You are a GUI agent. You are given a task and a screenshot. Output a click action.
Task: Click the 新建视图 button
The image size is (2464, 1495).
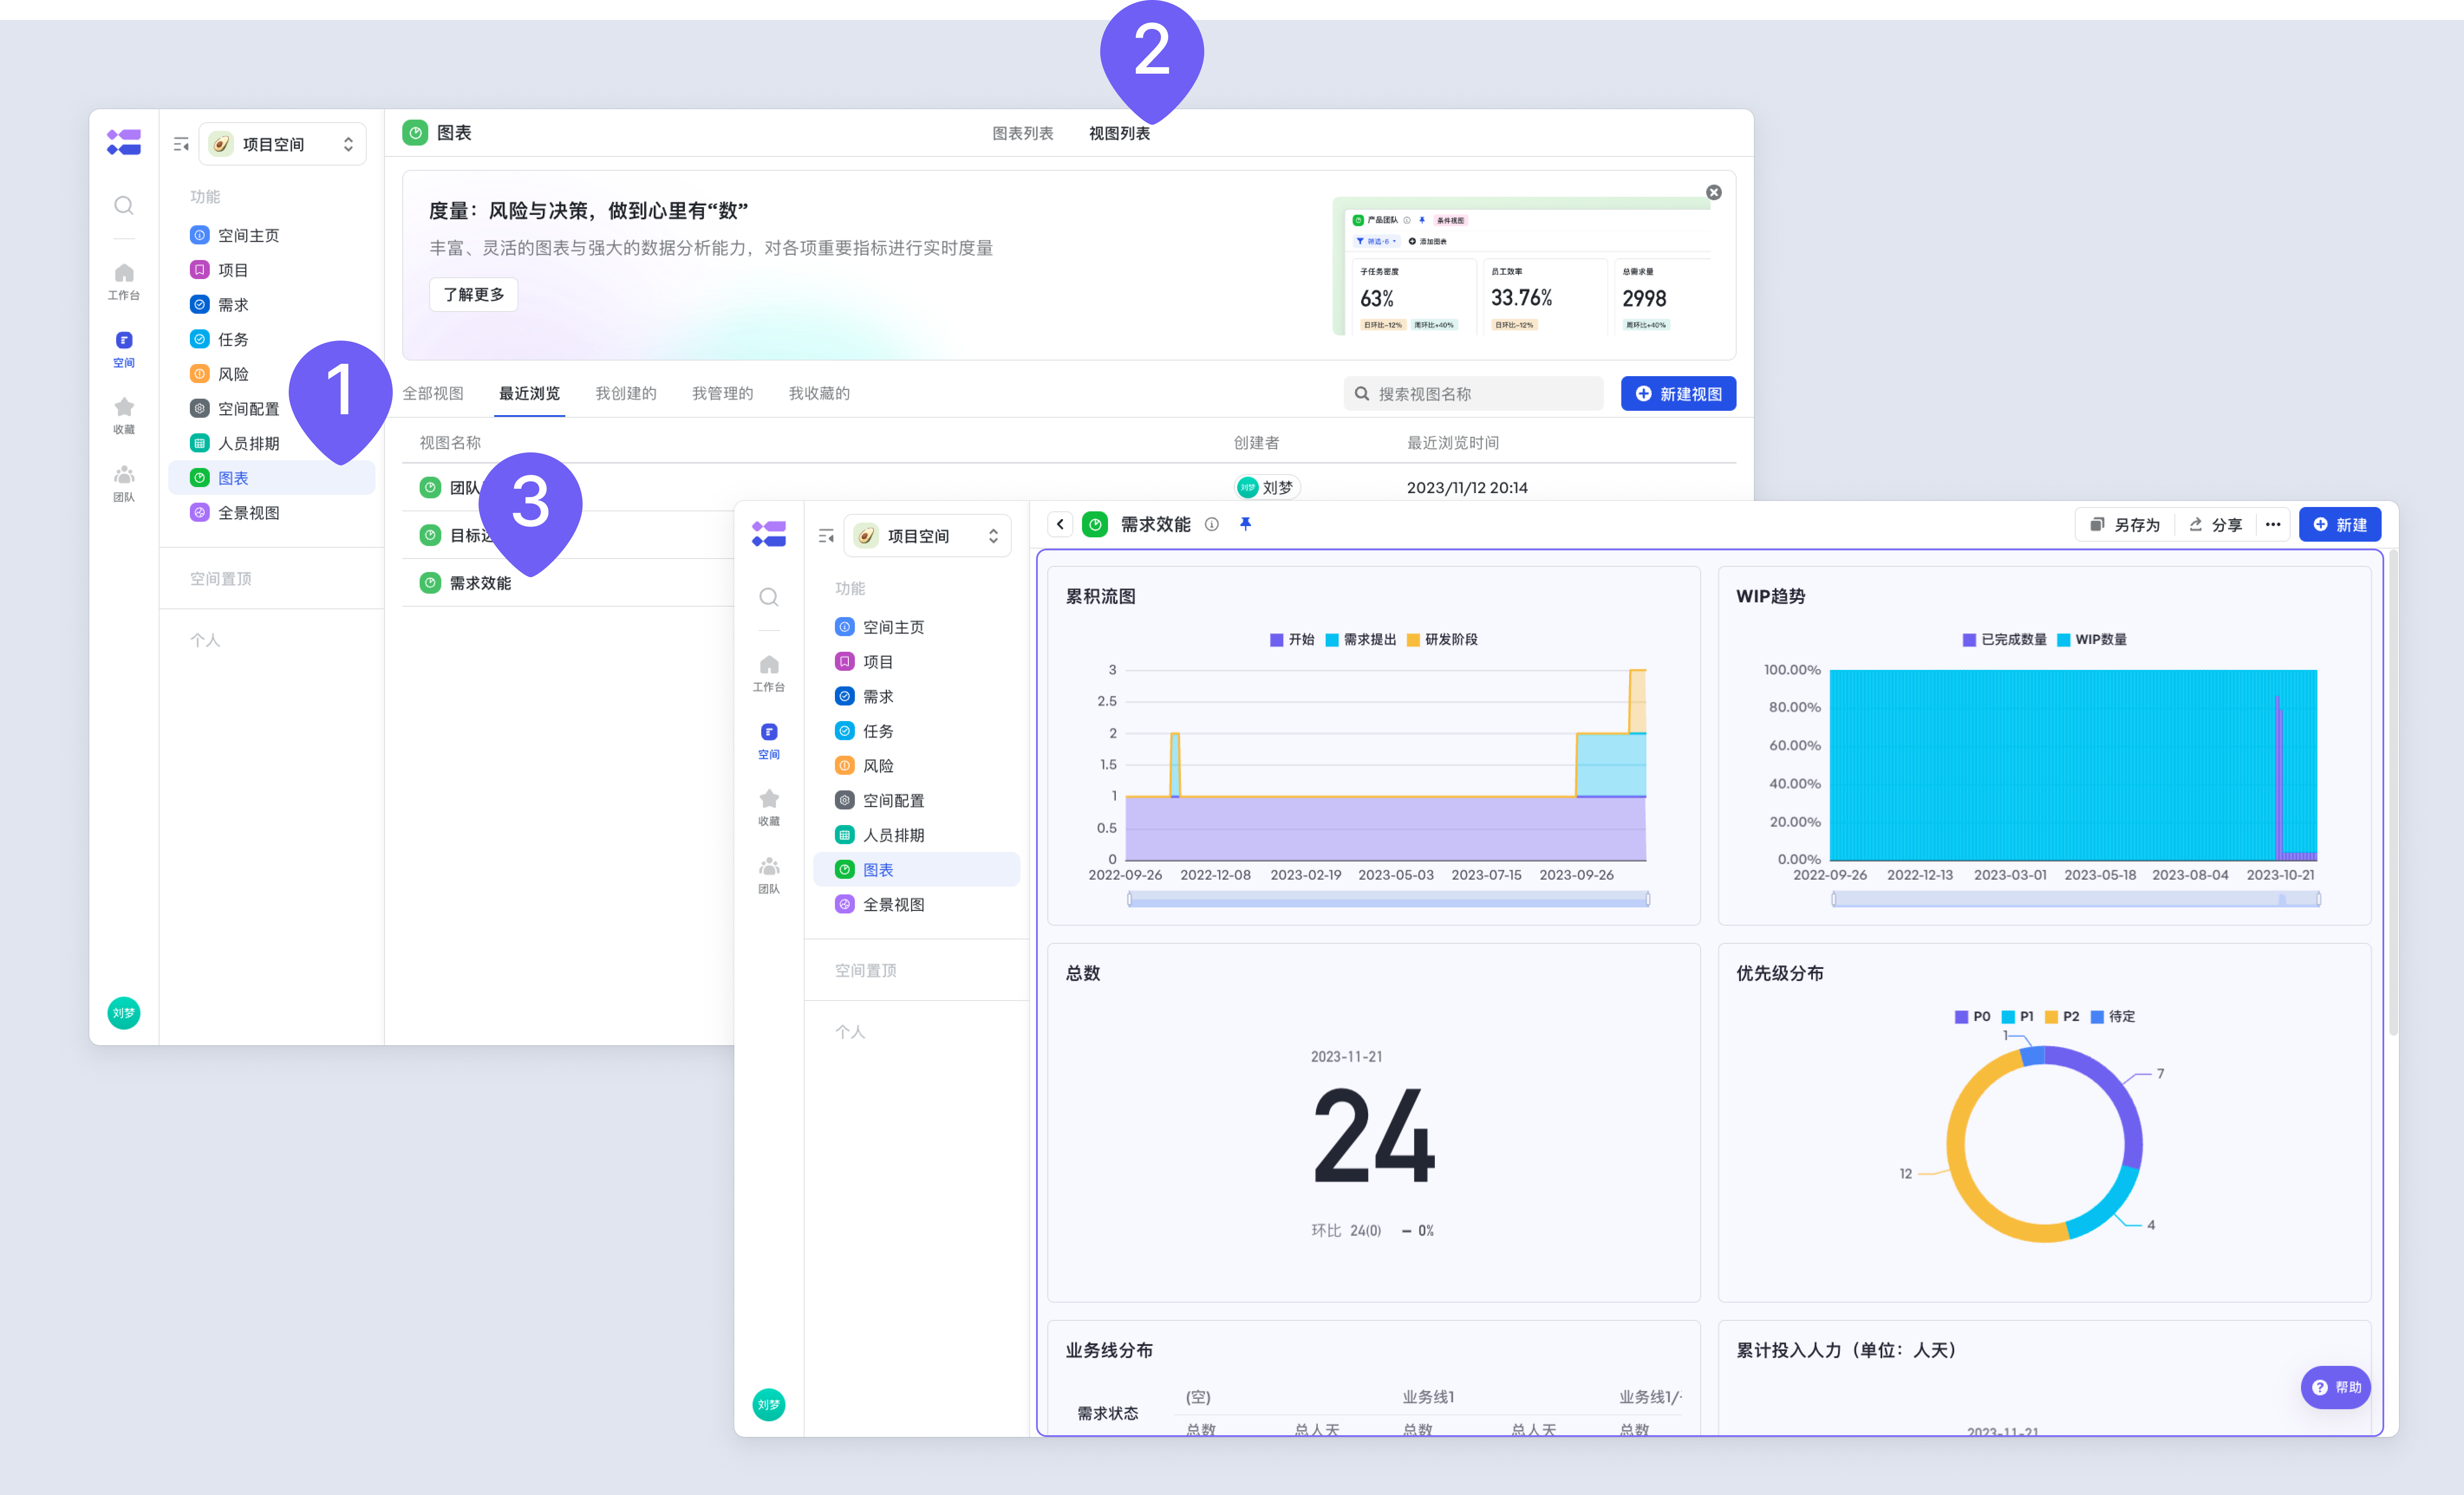pos(1678,394)
